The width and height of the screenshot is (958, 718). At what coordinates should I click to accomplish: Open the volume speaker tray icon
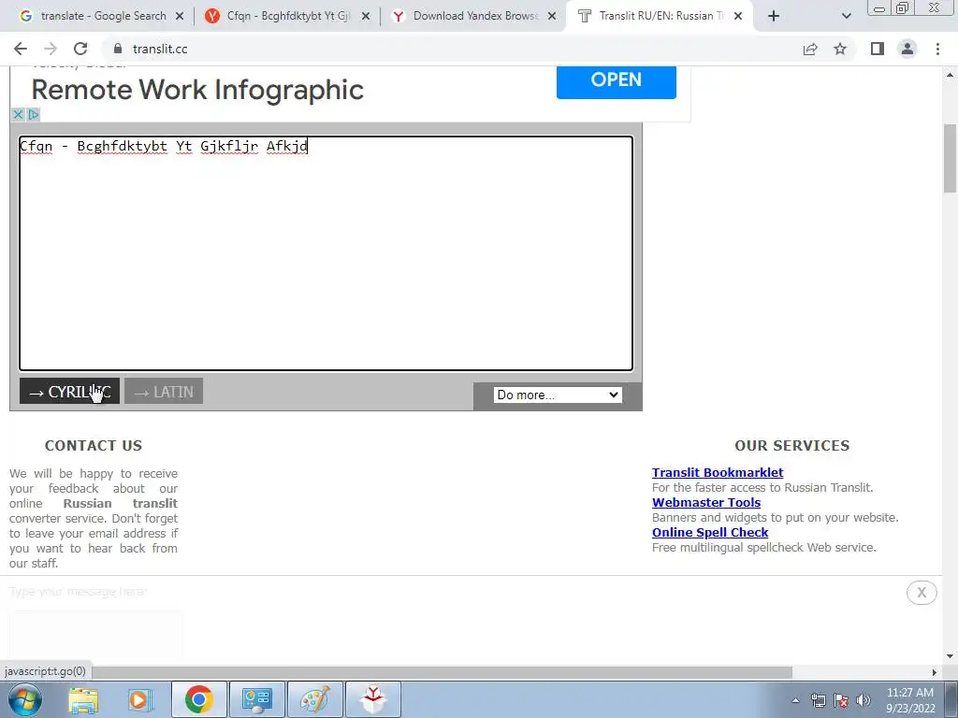[x=864, y=700]
